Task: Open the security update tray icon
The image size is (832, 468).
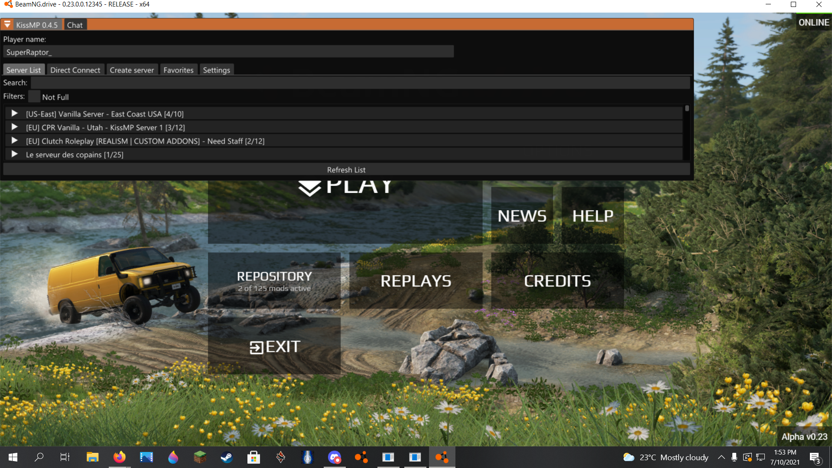Action: point(747,457)
